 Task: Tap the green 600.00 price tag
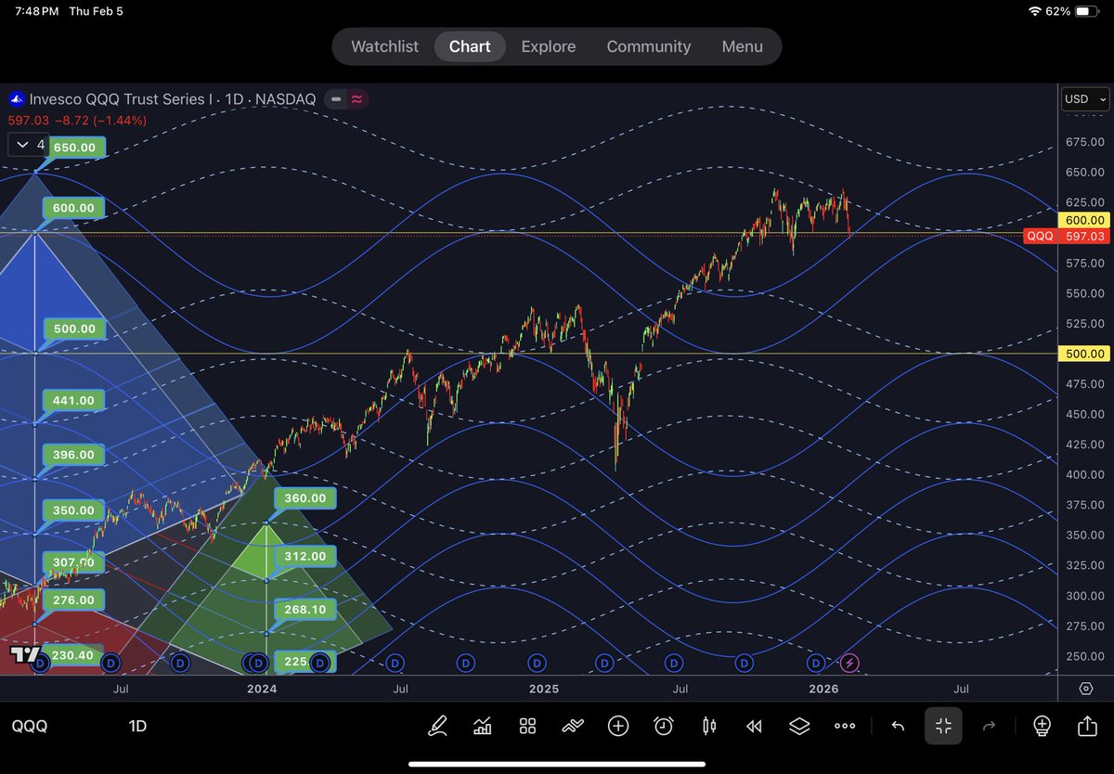pyautogui.click(x=74, y=209)
